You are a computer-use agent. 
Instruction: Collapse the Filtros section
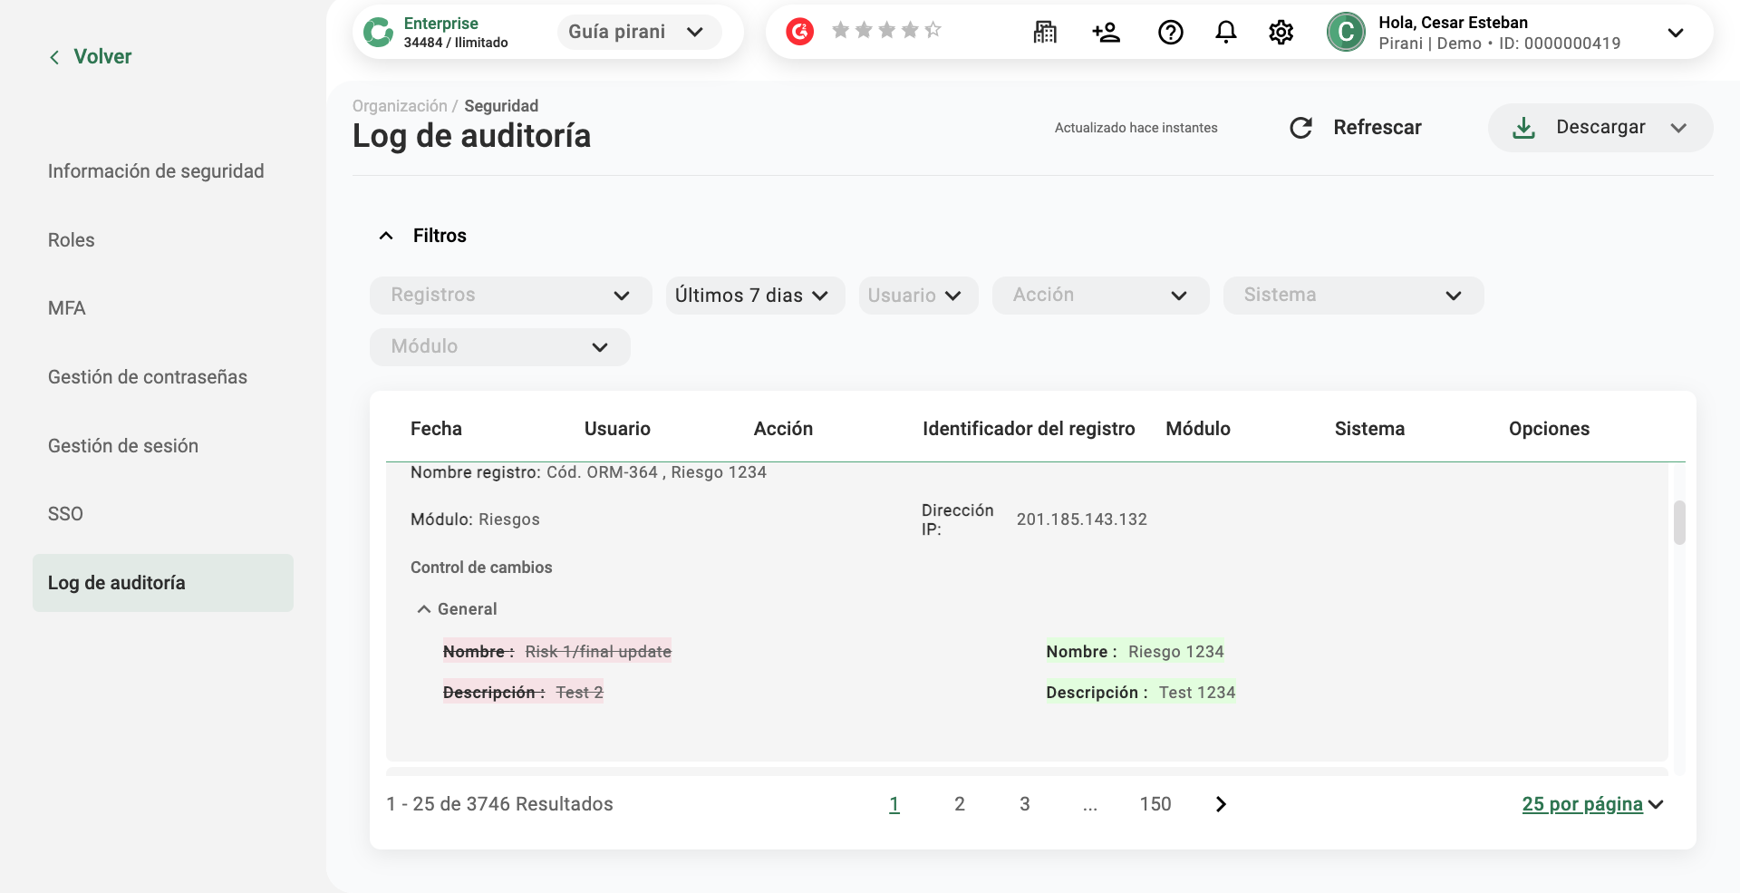point(386,236)
